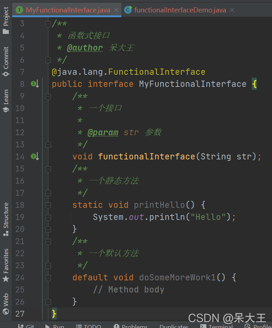Open the Problems tool window
Viewport: 272px width, 328px height.
[x=131, y=326]
